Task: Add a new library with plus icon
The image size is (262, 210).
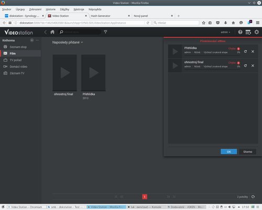Action: pos(32,40)
